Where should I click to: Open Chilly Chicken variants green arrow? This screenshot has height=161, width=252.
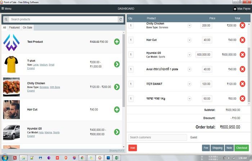click(117, 87)
